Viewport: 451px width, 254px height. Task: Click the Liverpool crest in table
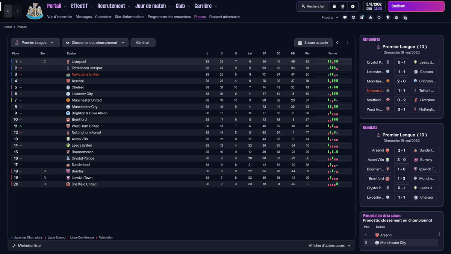[x=68, y=62]
